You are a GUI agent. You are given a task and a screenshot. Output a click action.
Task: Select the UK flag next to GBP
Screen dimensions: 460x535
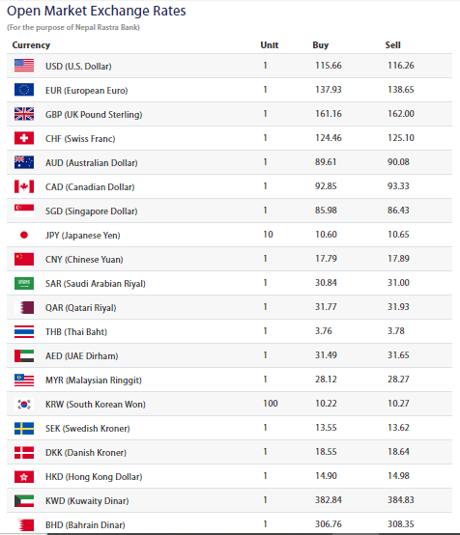pyautogui.click(x=24, y=114)
